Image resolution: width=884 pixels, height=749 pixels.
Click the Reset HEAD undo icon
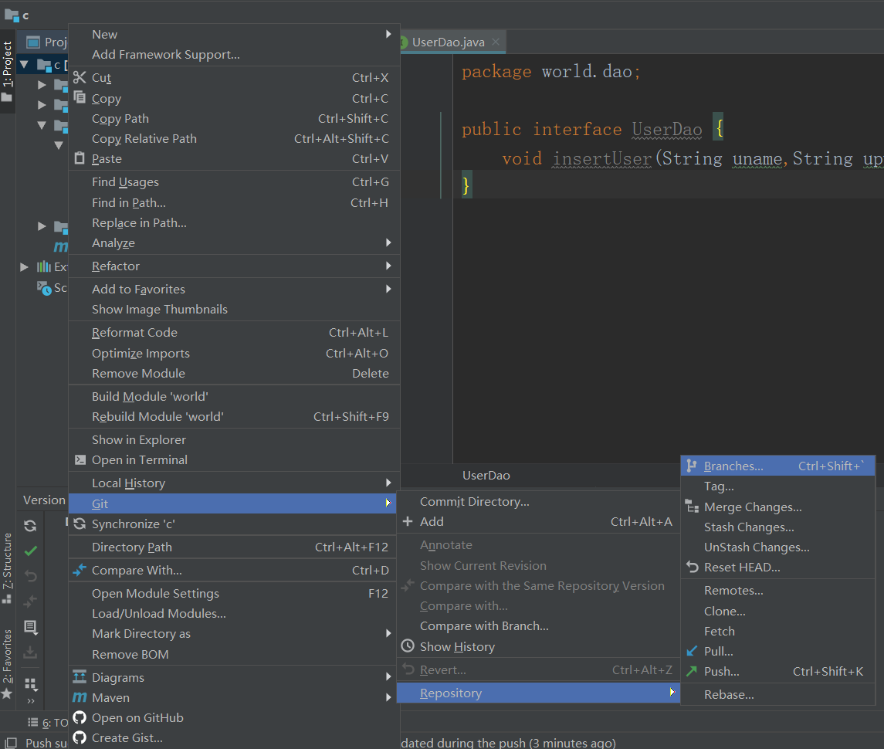click(693, 567)
